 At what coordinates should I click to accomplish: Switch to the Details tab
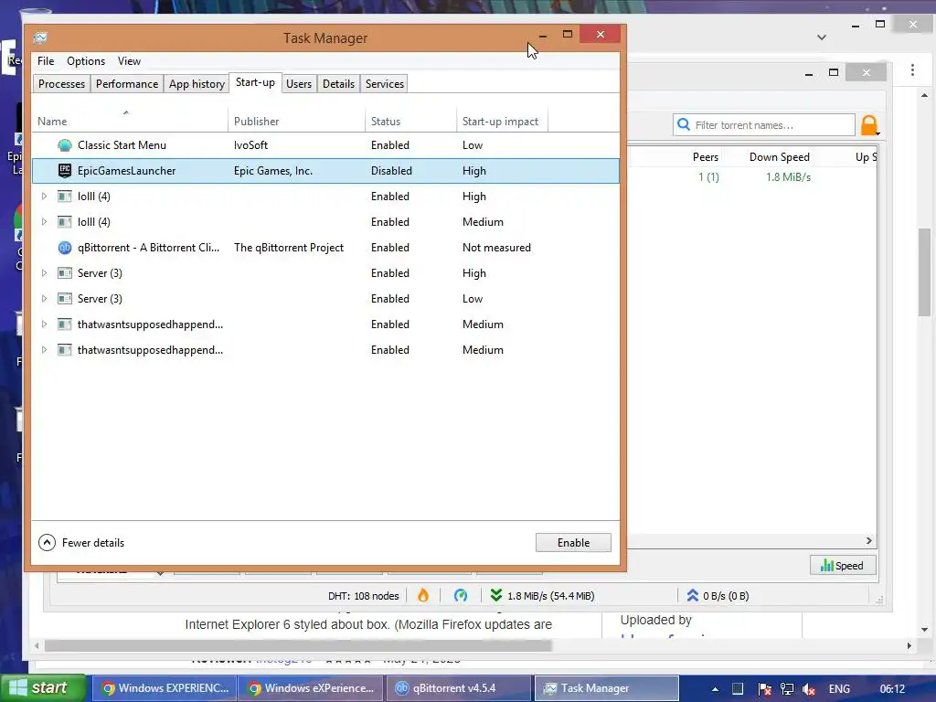coord(338,83)
